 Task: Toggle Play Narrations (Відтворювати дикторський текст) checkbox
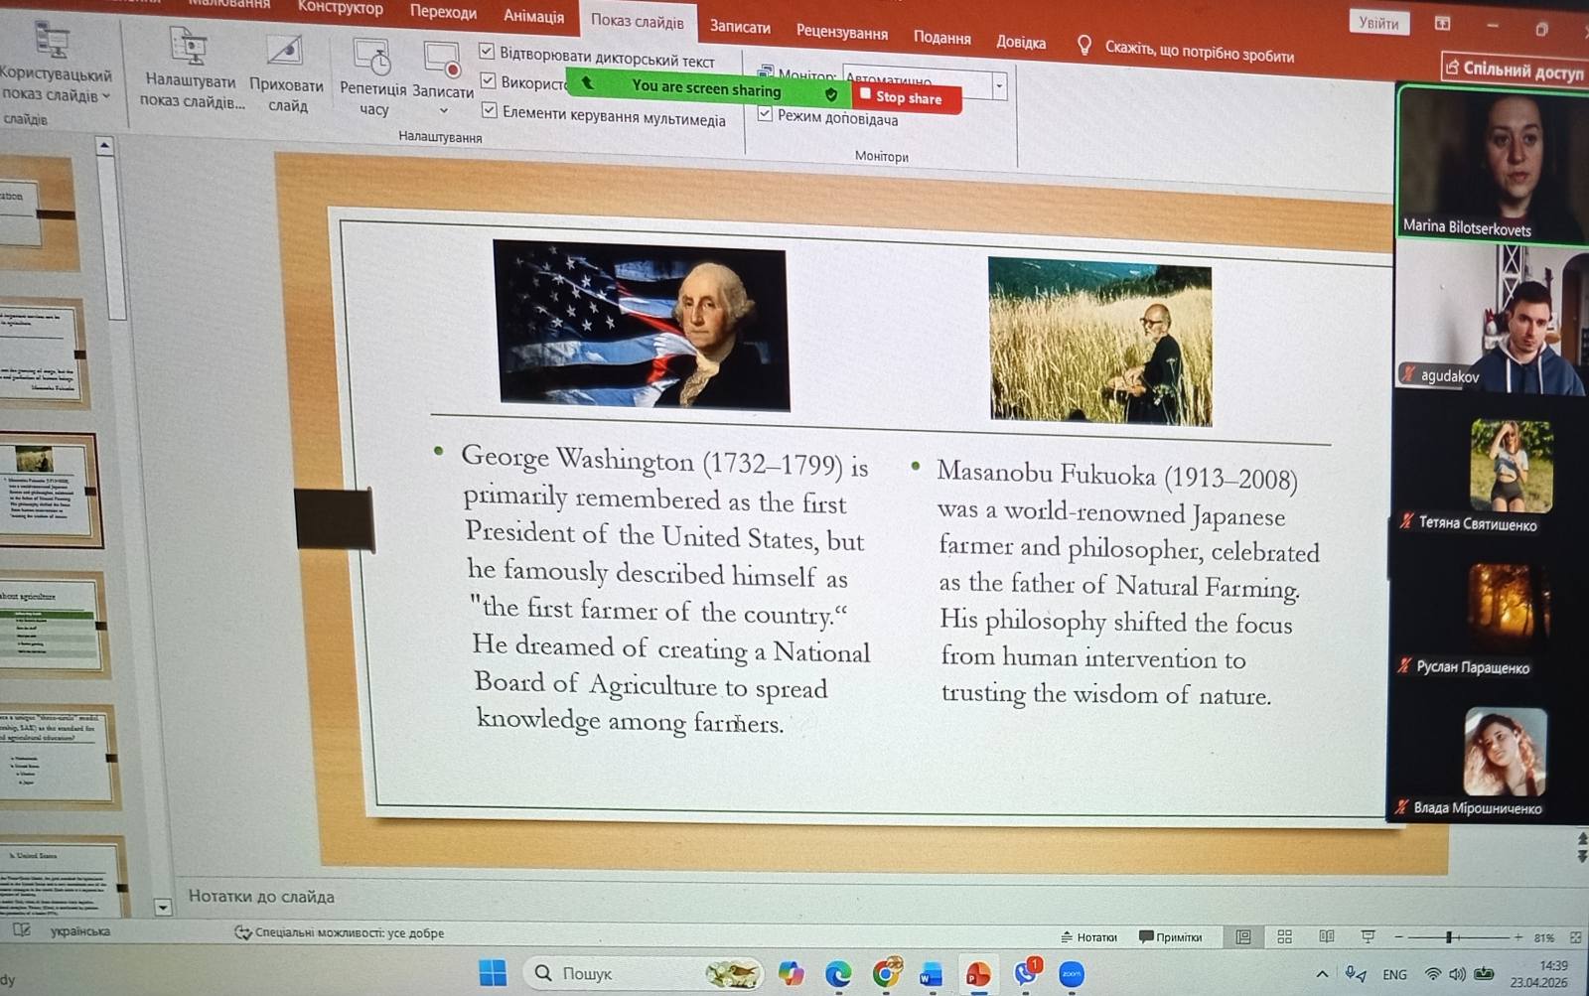pos(487,51)
